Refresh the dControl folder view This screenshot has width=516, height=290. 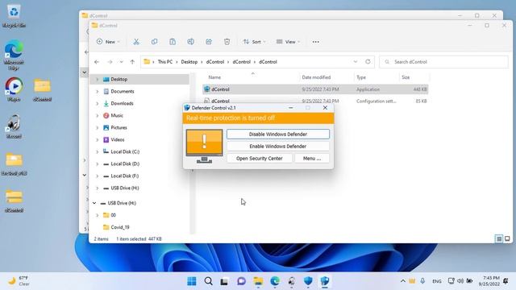[x=368, y=62]
